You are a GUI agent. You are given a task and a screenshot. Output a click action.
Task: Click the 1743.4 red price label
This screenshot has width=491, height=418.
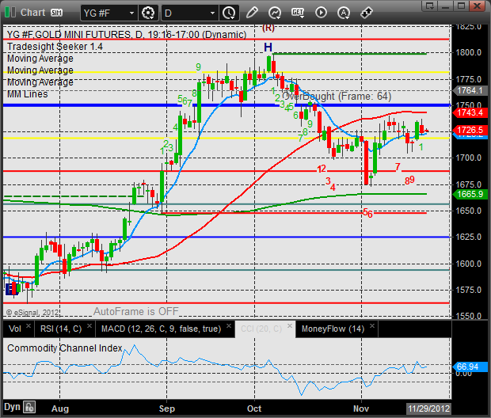pyautogui.click(x=470, y=112)
